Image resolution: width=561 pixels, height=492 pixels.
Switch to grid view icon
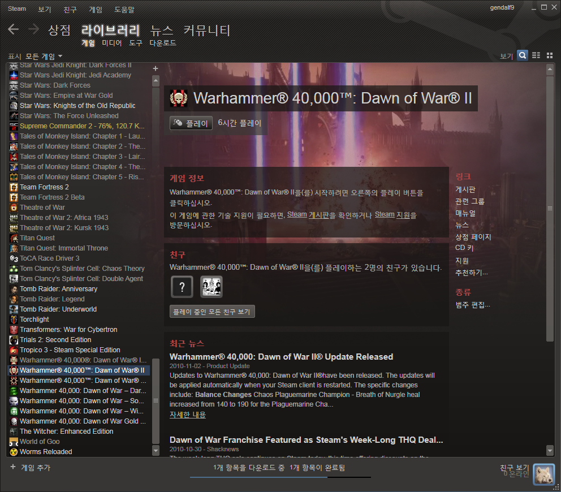tap(550, 55)
